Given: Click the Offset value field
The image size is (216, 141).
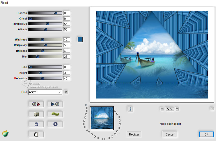Looking at the screenshot, I should click(x=67, y=18).
